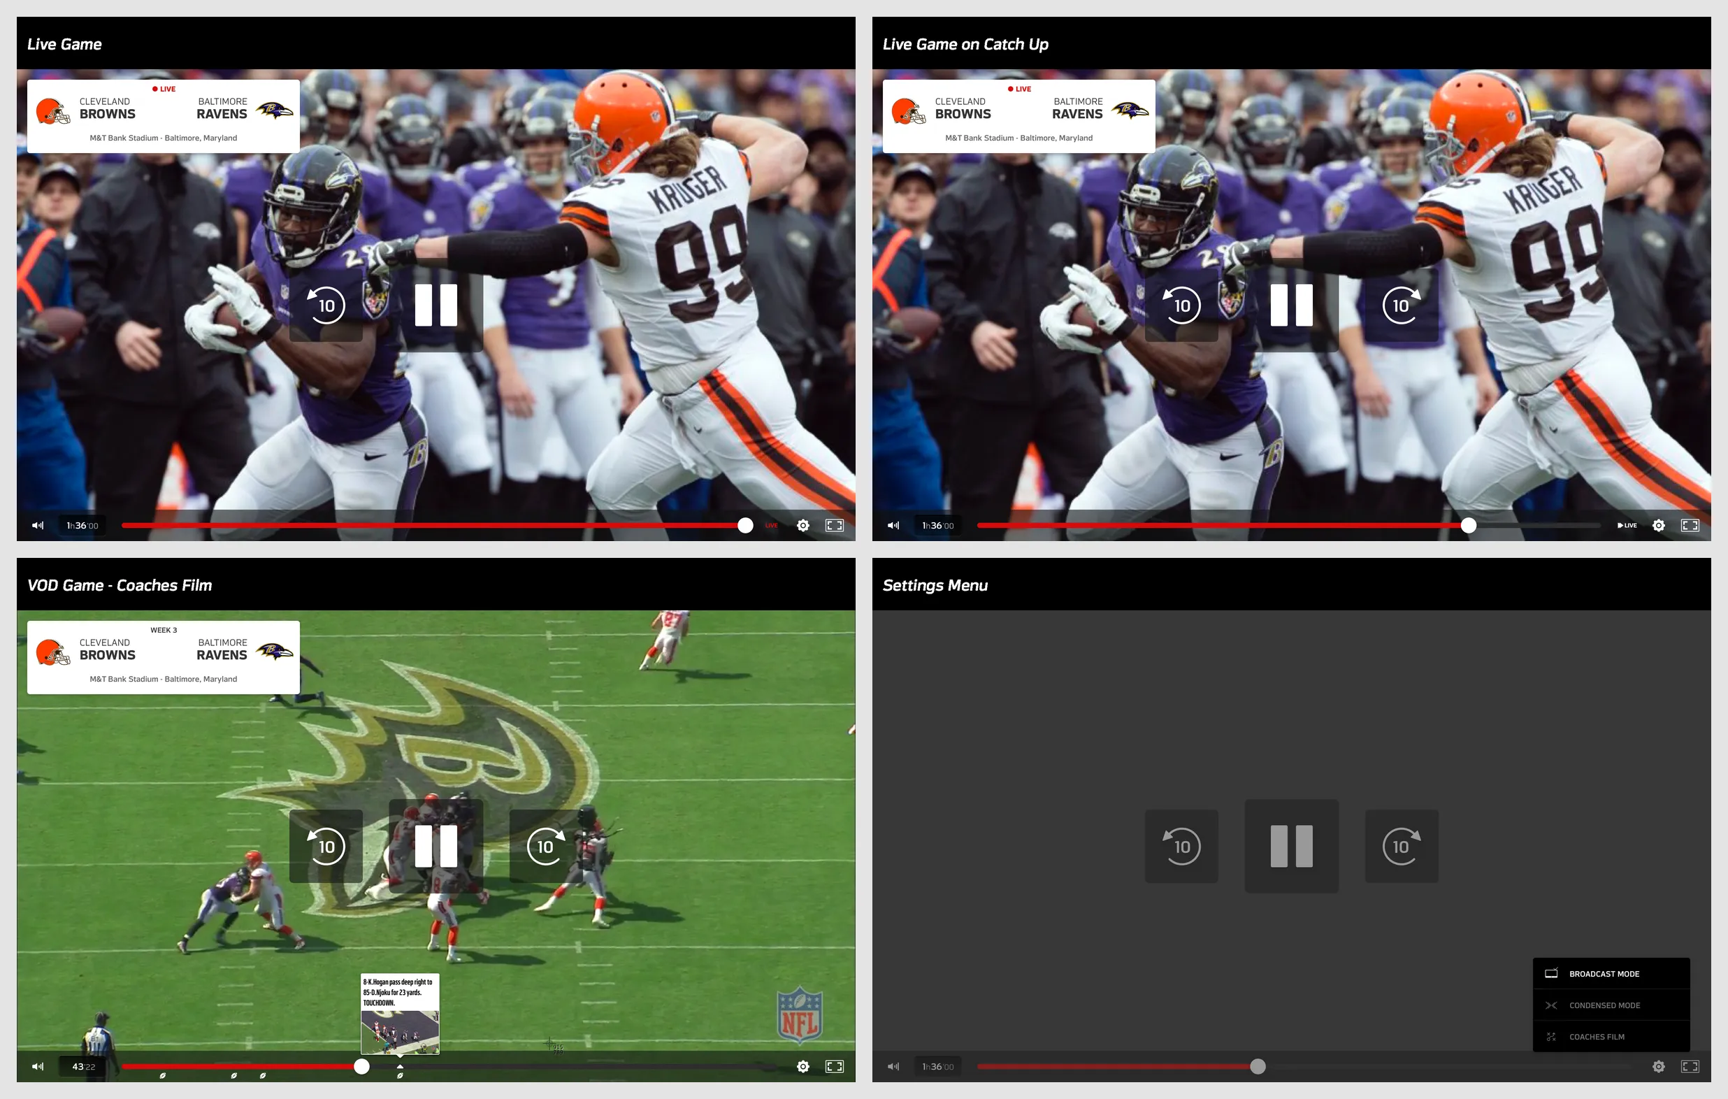Mute volume in the VOD player
The image size is (1728, 1099).
tap(38, 1067)
